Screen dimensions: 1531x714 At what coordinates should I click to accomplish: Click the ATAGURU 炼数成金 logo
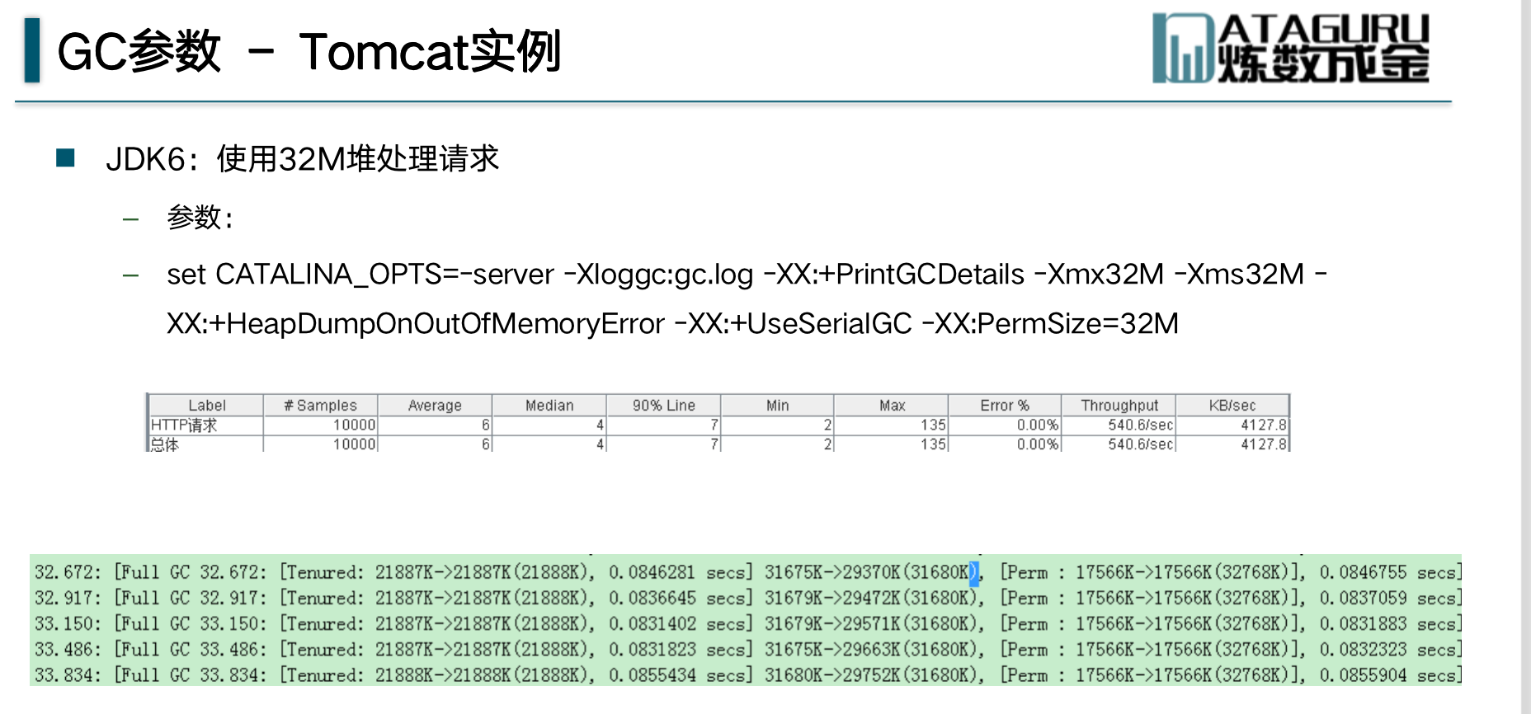pyautogui.click(x=1290, y=48)
